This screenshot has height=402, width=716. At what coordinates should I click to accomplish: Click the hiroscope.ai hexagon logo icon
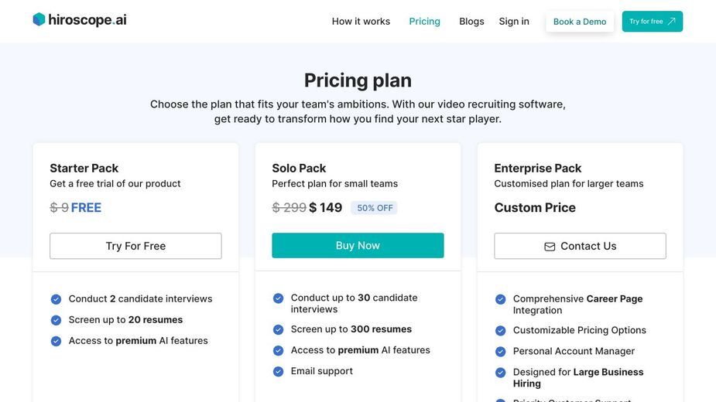(39, 19)
